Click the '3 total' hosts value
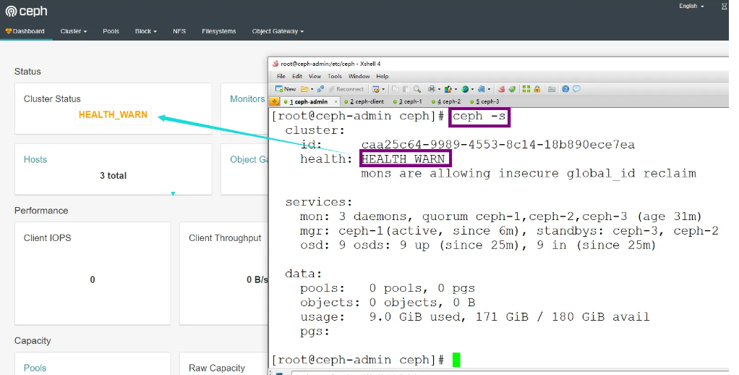This screenshot has width=739, height=375. (x=113, y=175)
